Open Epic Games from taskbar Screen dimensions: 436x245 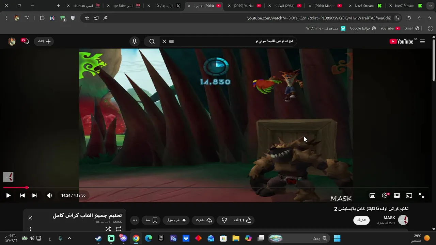click(161, 238)
